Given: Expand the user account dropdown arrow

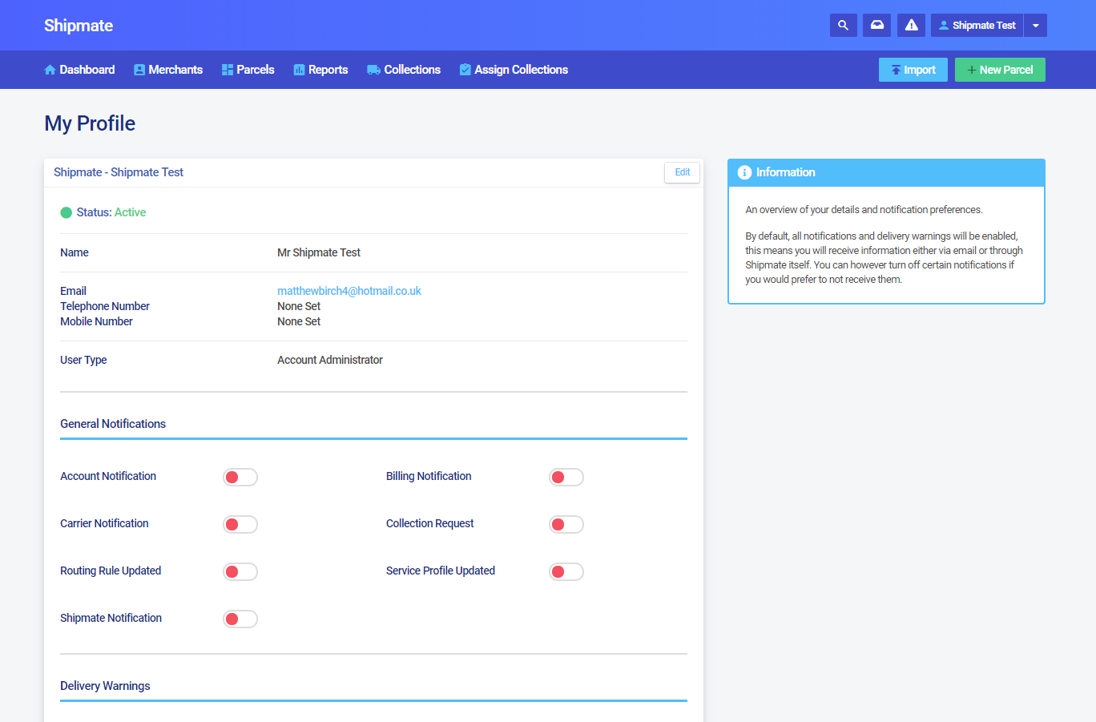Looking at the screenshot, I should tap(1035, 26).
